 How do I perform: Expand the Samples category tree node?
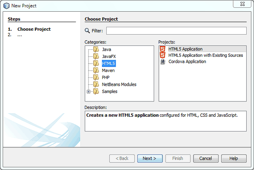(89, 92)
